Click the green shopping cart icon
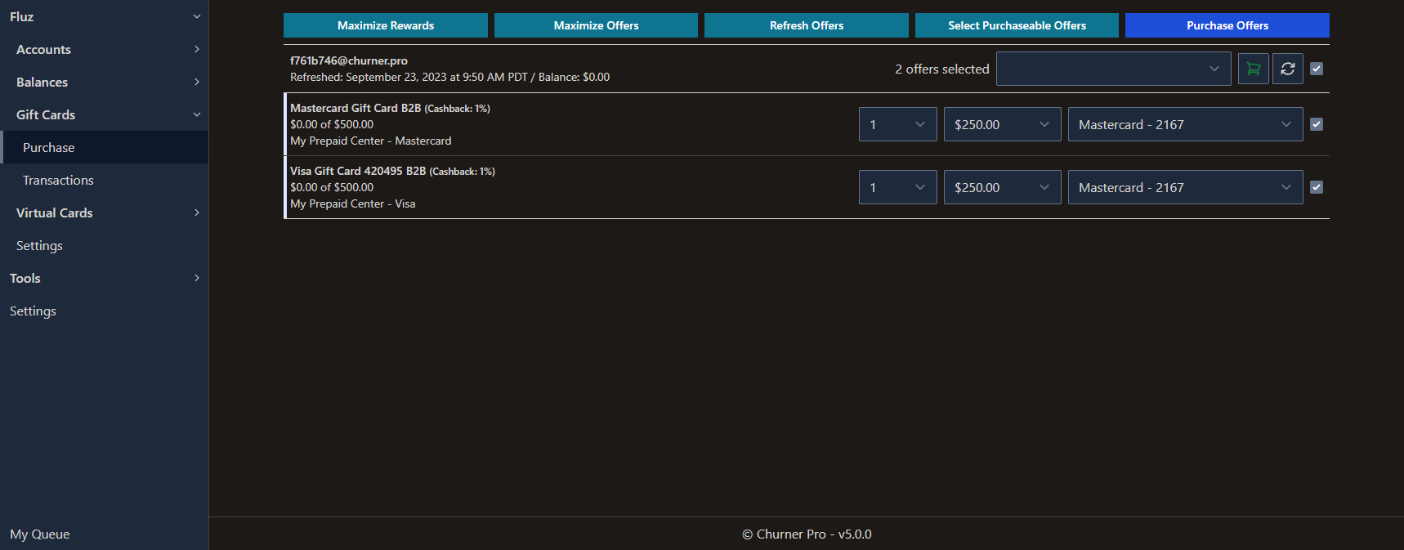 (x=1253, y=69)
